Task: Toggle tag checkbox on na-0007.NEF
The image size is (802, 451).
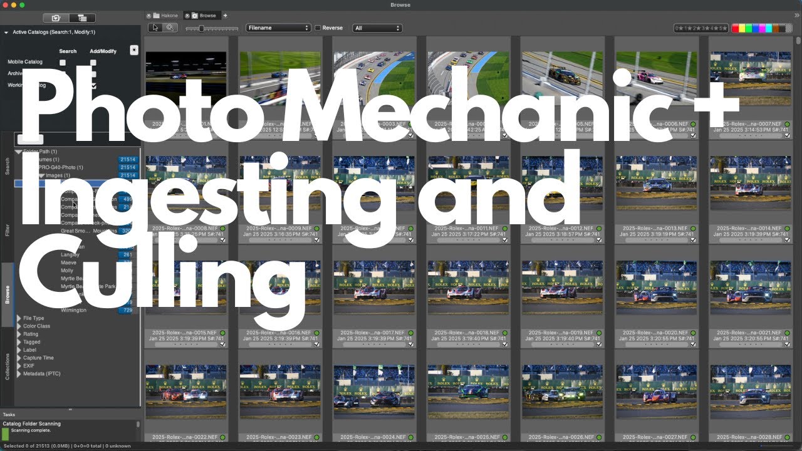Action: pyautogui.click(x=788, y=135)
